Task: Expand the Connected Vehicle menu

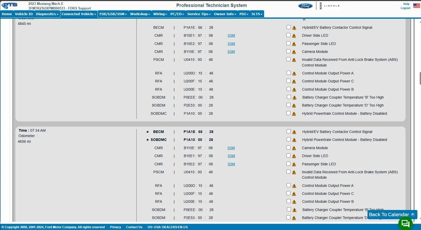Action: [79, 14]
